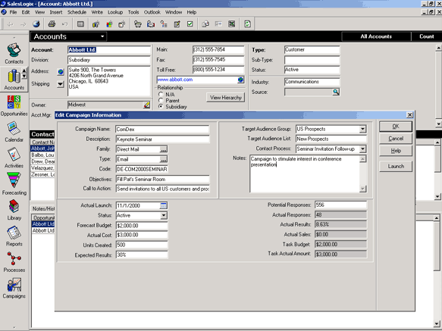442x331 pixels.
Task: Open the Forecasting view in sidebar
Action: [x=14, y=183]
